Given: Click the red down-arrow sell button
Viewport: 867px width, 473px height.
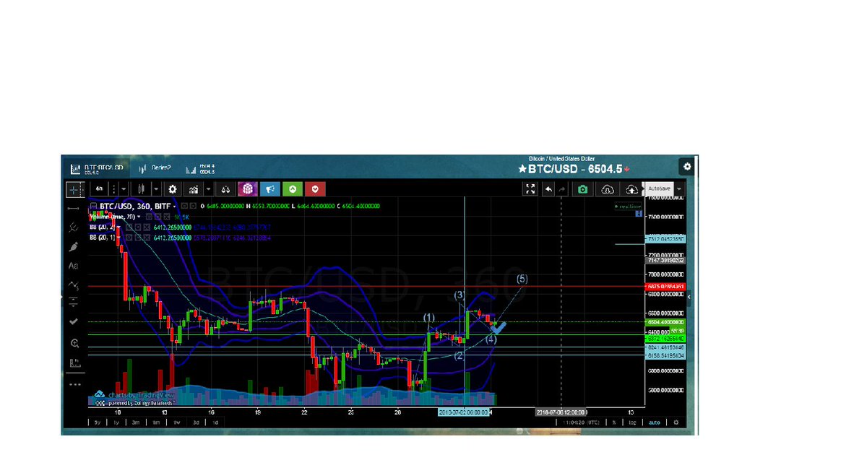Looking at the screenshot, I should point(315,189).
